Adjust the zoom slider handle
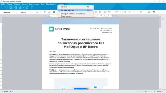Image resolution: width=166 pixels, height=93 pixels. coord(146,91)
